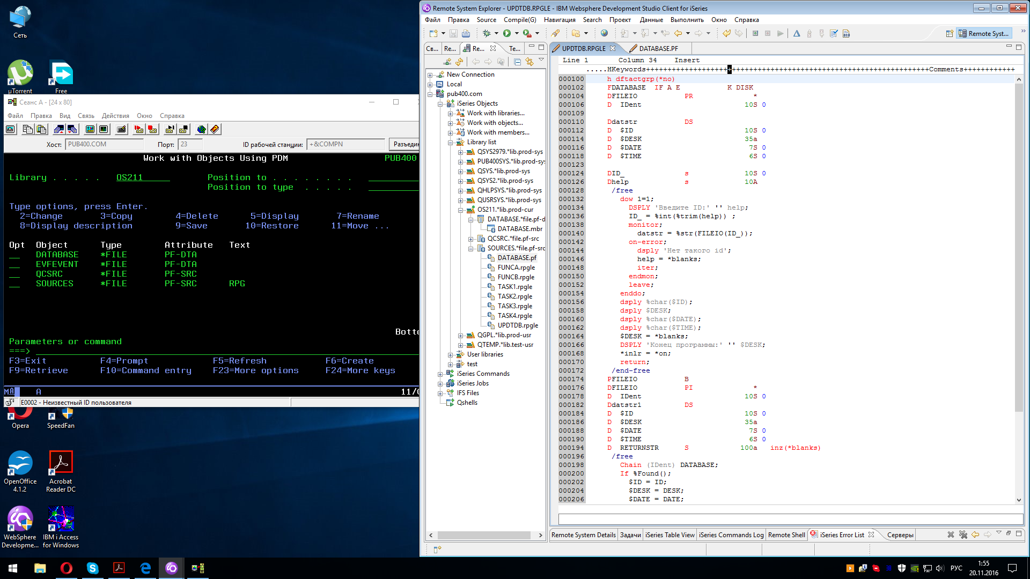The image size is (1030, 579).
Task: Click Record Macro icon in emulator toolbar
Action: pos(139,129)
